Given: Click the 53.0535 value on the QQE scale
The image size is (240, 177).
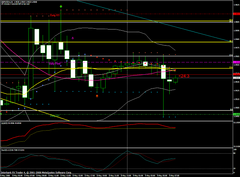Looking at the screenshot, I should (237, 123).
